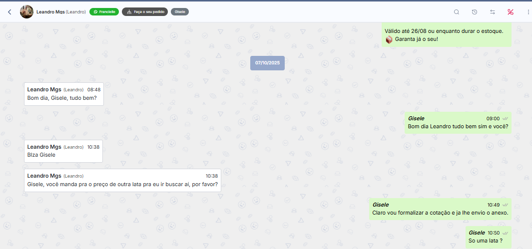The height and width of the screenshot is (249, 532).
Task: Click the 'So uma lata ?' message
Action: (x=485, y=241)
